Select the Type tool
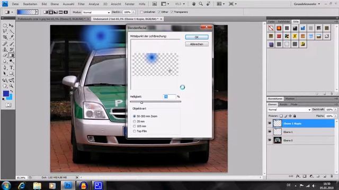 11,68
